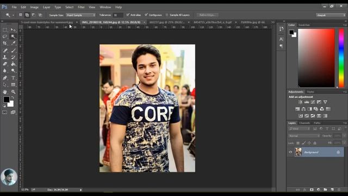The width and height of the screenshot is (348, 196).
Task: Click the foreground color swatch in toolbox
Action: click(6, 100)
